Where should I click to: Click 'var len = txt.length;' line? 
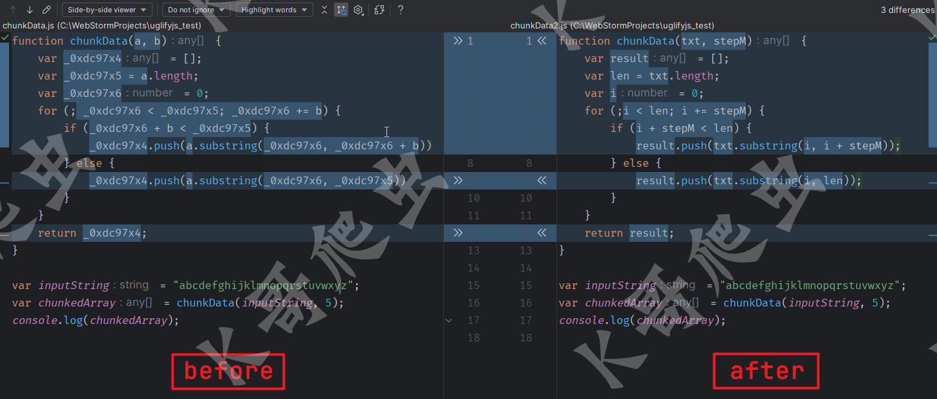click(652, 76)
